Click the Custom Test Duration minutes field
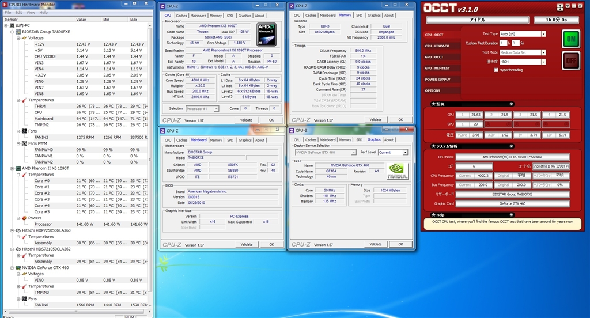The width and height of the screenshot is (590, 318). (516, 43)
